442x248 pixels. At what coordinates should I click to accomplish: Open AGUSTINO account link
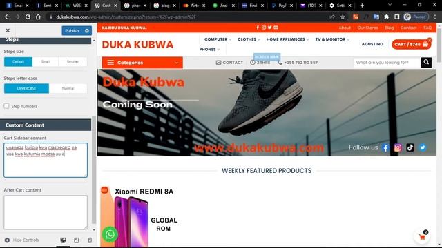click(x=372, y=44)
